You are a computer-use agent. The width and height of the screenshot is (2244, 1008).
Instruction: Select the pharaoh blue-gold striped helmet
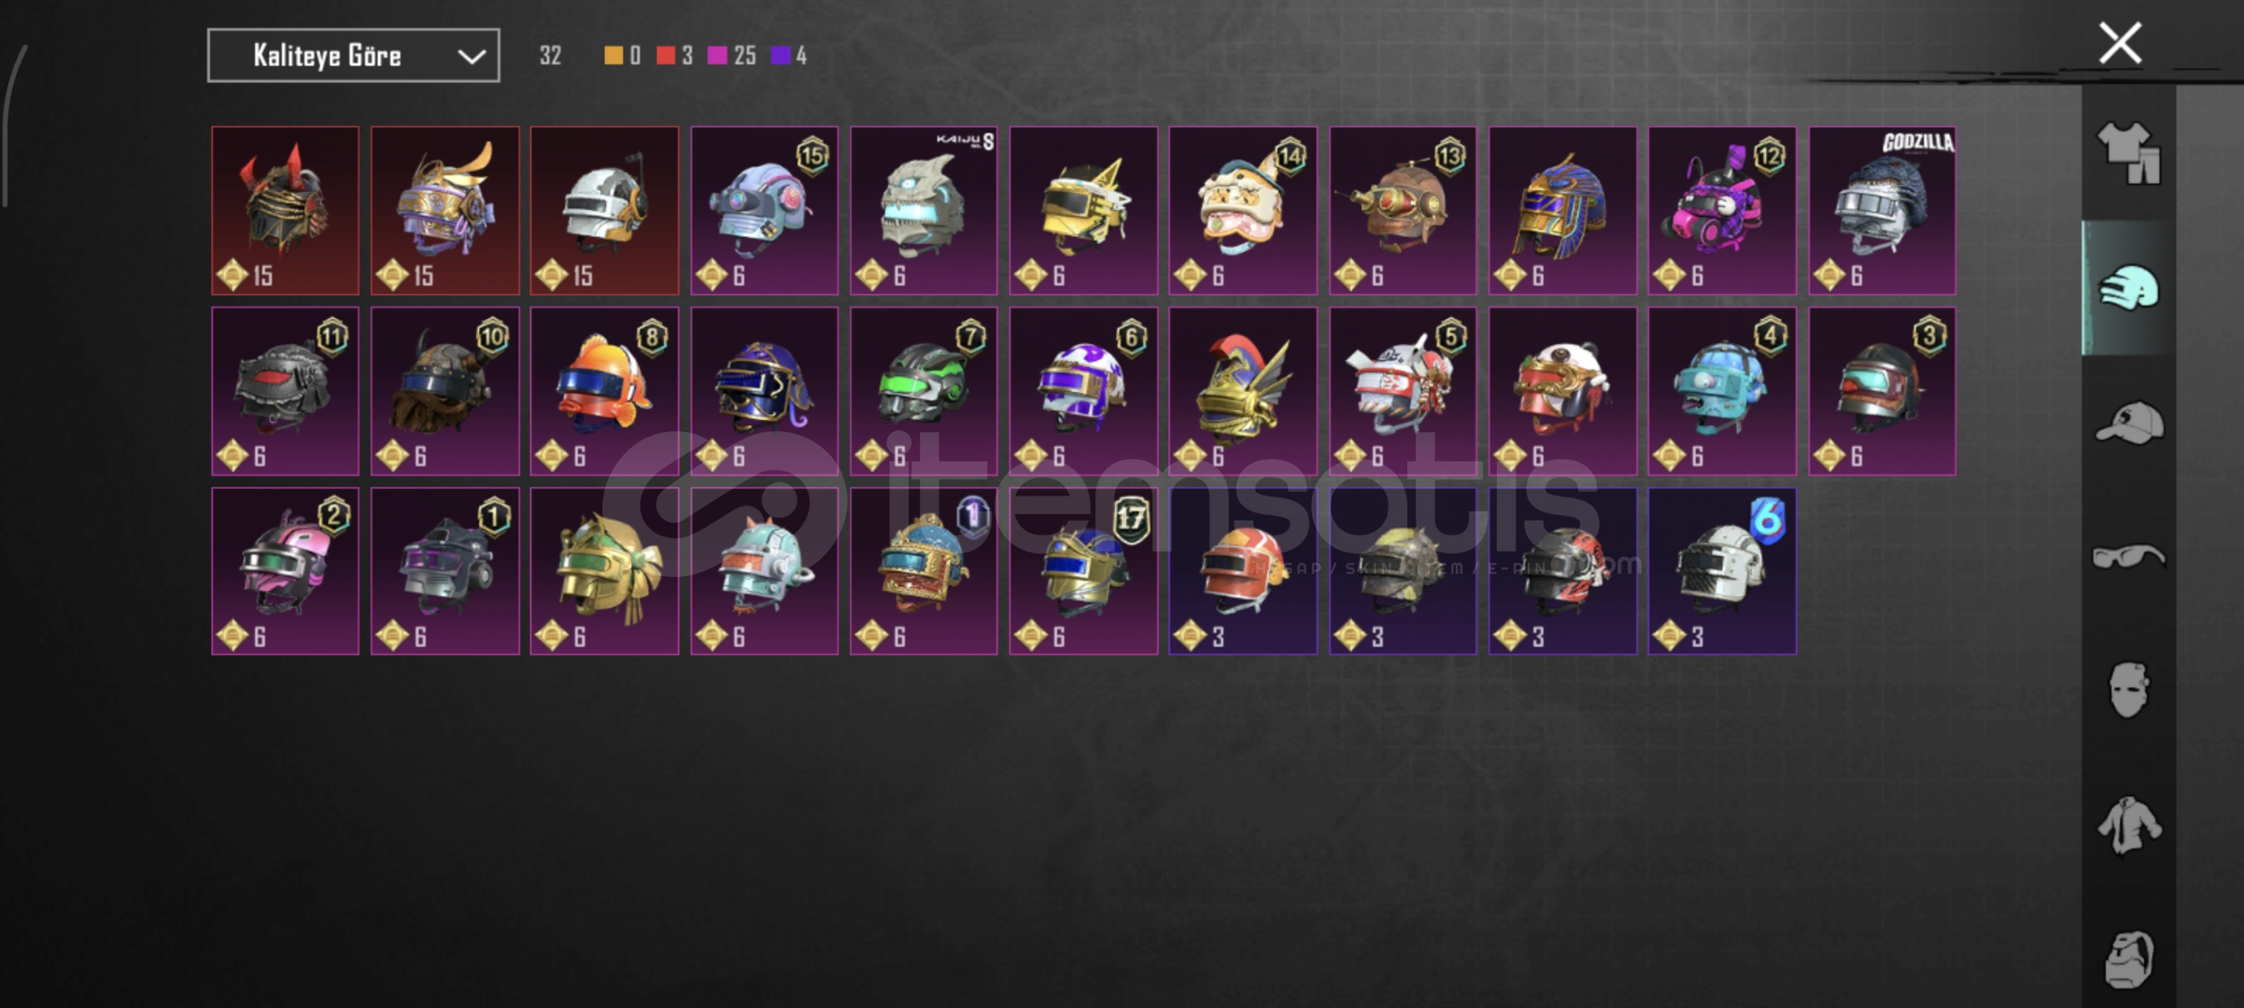1562,211
